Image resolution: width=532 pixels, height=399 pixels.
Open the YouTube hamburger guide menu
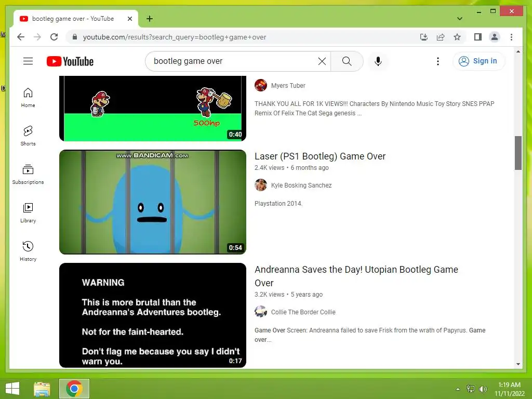28,61
